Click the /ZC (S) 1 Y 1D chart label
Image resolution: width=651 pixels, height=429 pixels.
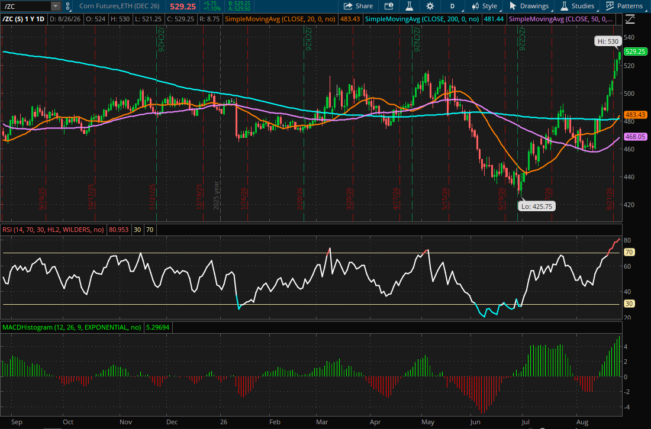23,19
